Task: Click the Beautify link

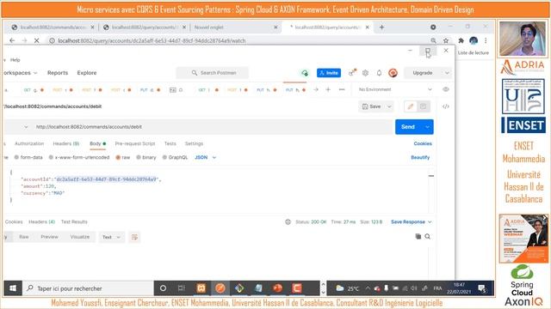Action: coord(420,157)
